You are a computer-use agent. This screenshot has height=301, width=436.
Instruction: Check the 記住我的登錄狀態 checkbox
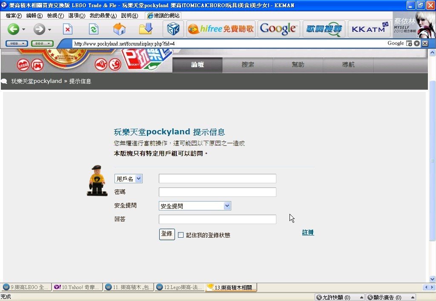click(181, 235)
